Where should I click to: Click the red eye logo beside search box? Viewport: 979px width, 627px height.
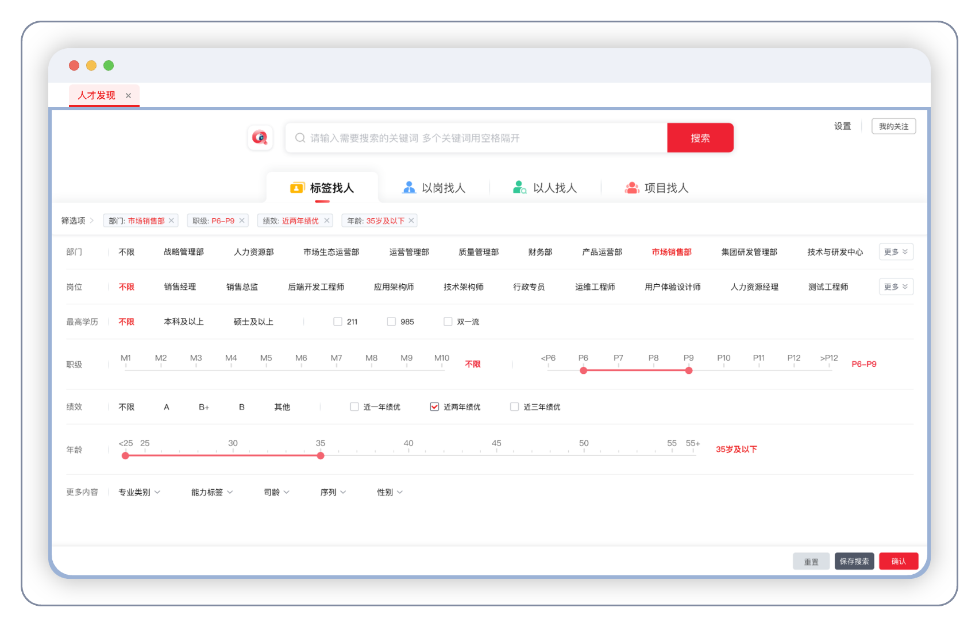point(260,138)
